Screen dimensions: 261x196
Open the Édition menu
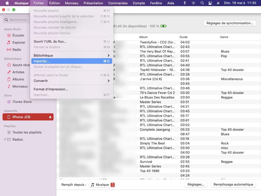(55, 3)
